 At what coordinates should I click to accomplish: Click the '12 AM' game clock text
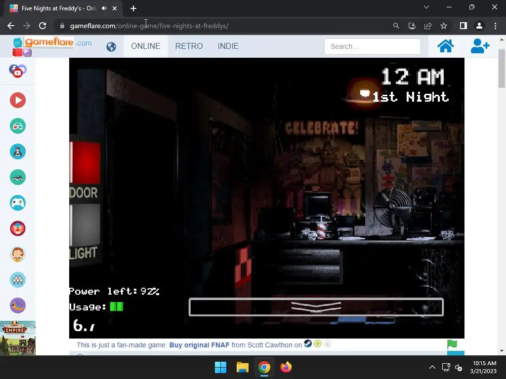click(x=413, y=77)
